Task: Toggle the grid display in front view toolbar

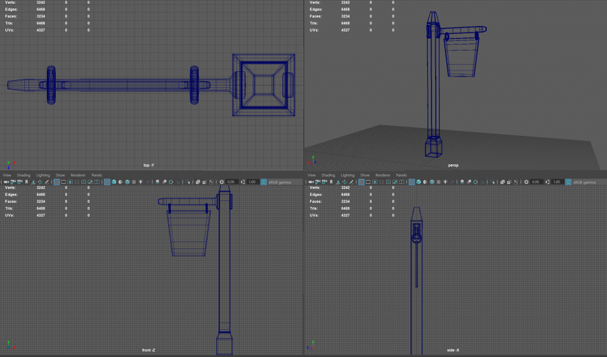Action: pyautogui.click(x=57, y=182)
